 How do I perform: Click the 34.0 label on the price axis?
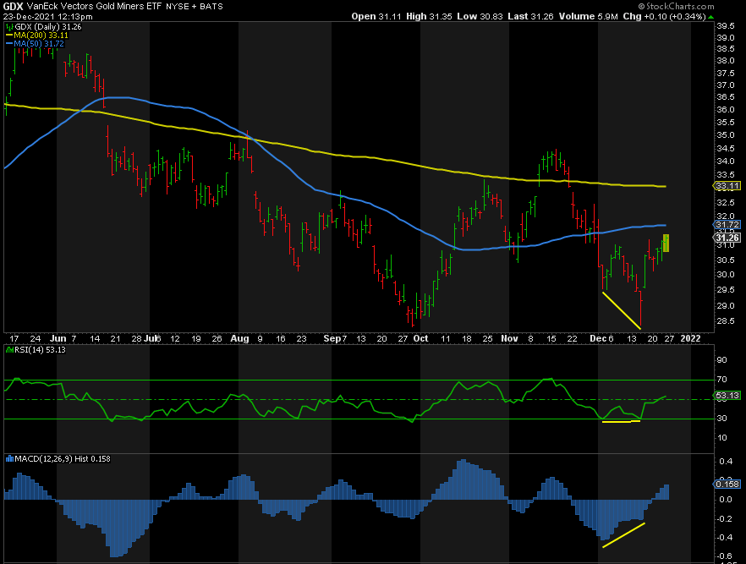tap(726, 162)
